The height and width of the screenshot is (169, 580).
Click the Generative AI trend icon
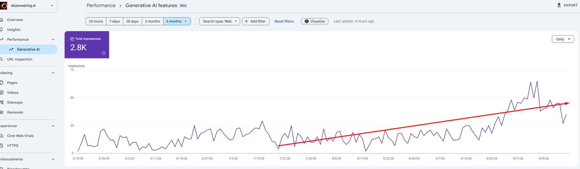(x=11, y=49)
